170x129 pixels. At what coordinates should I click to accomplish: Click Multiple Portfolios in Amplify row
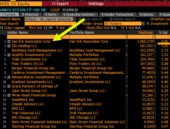click(x=84, y=55)
